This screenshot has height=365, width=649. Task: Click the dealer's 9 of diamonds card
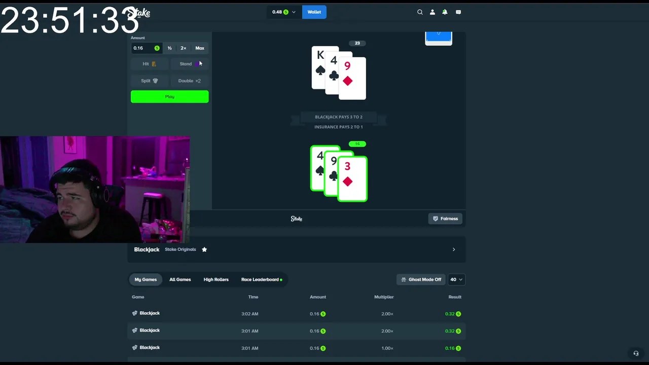coord(352,78)
